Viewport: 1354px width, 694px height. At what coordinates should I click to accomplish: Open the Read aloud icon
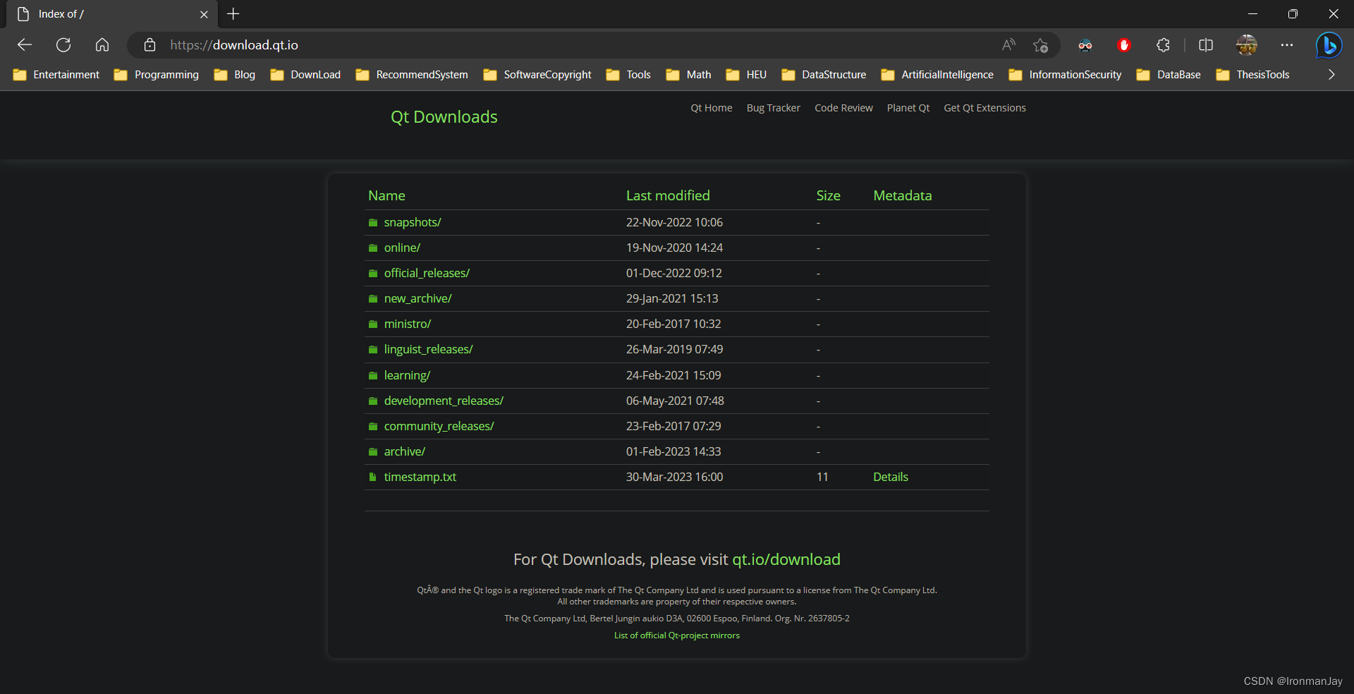(x=1008, y=45)
